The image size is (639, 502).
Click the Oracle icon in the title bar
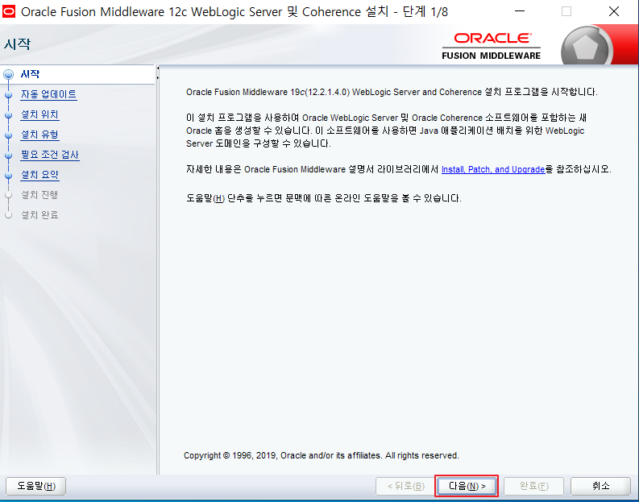(x=9, y=11)
